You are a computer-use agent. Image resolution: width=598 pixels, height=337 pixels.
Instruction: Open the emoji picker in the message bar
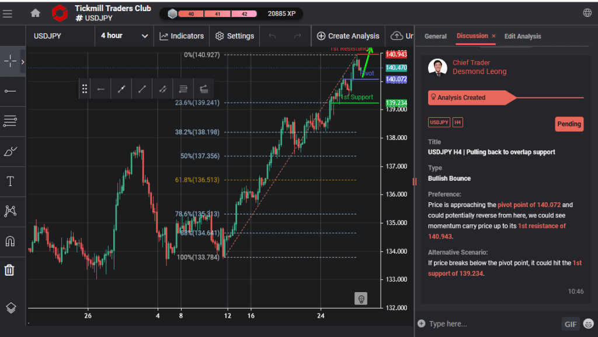pyautogui.click(x=588, y=324)
